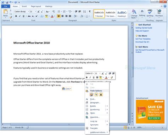Run Spelling check from Proofing group
This screenshot has width=168, height=135.
point(150,13)
